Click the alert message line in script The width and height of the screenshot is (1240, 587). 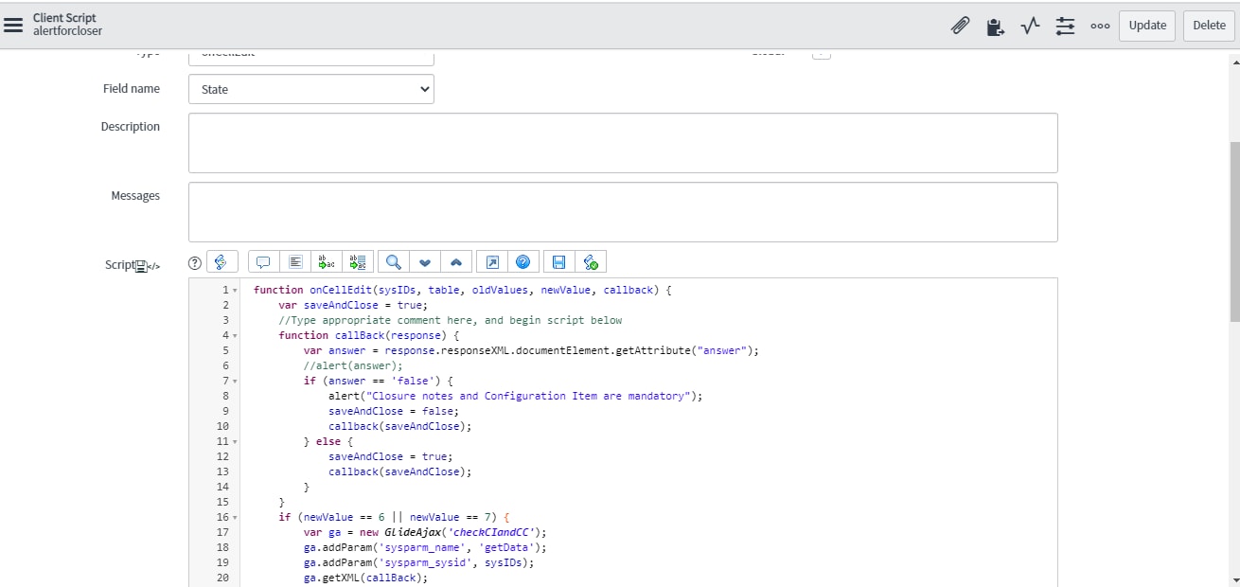[x=516, y=396]
